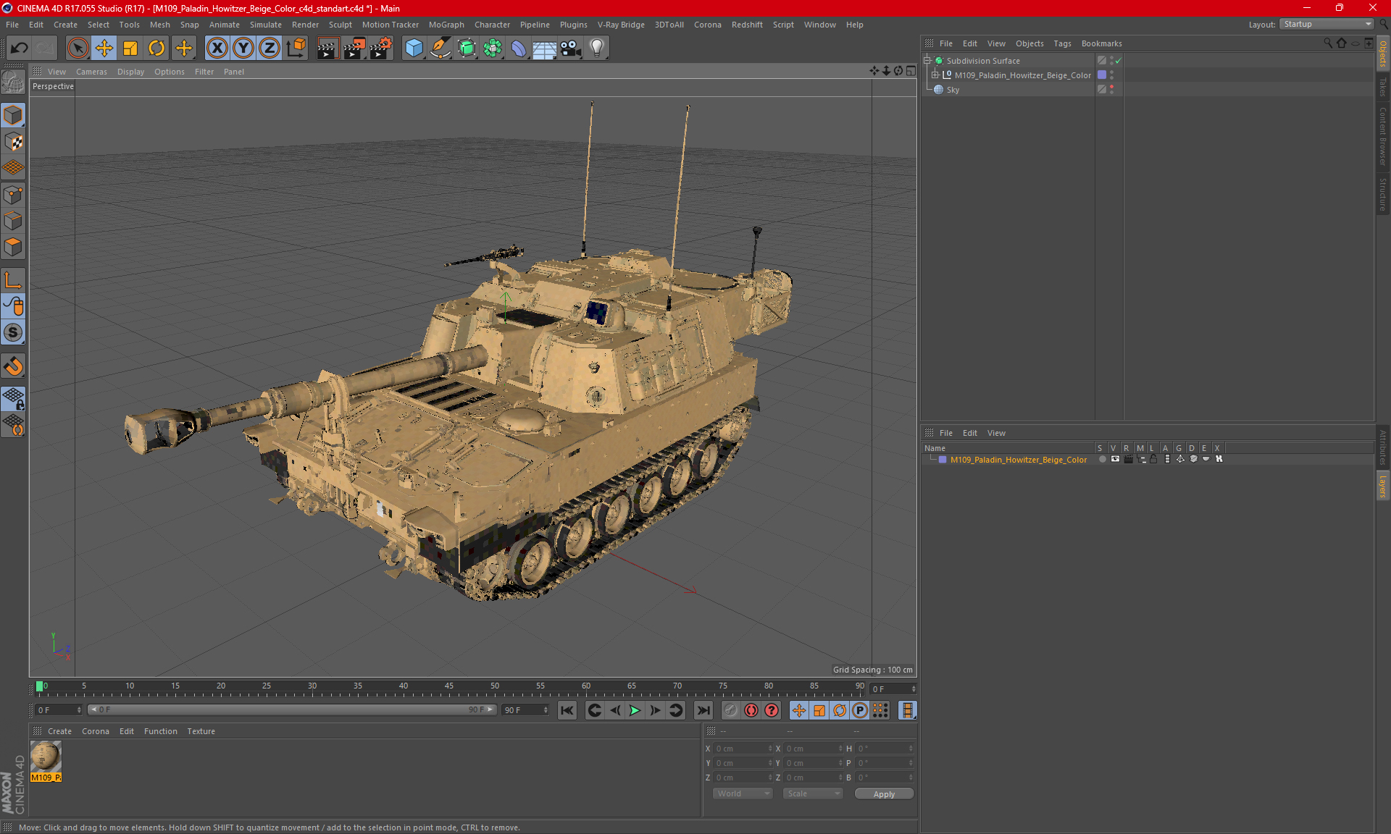Toggle layer Solo for M109 layer

(x=1102, y=459)
